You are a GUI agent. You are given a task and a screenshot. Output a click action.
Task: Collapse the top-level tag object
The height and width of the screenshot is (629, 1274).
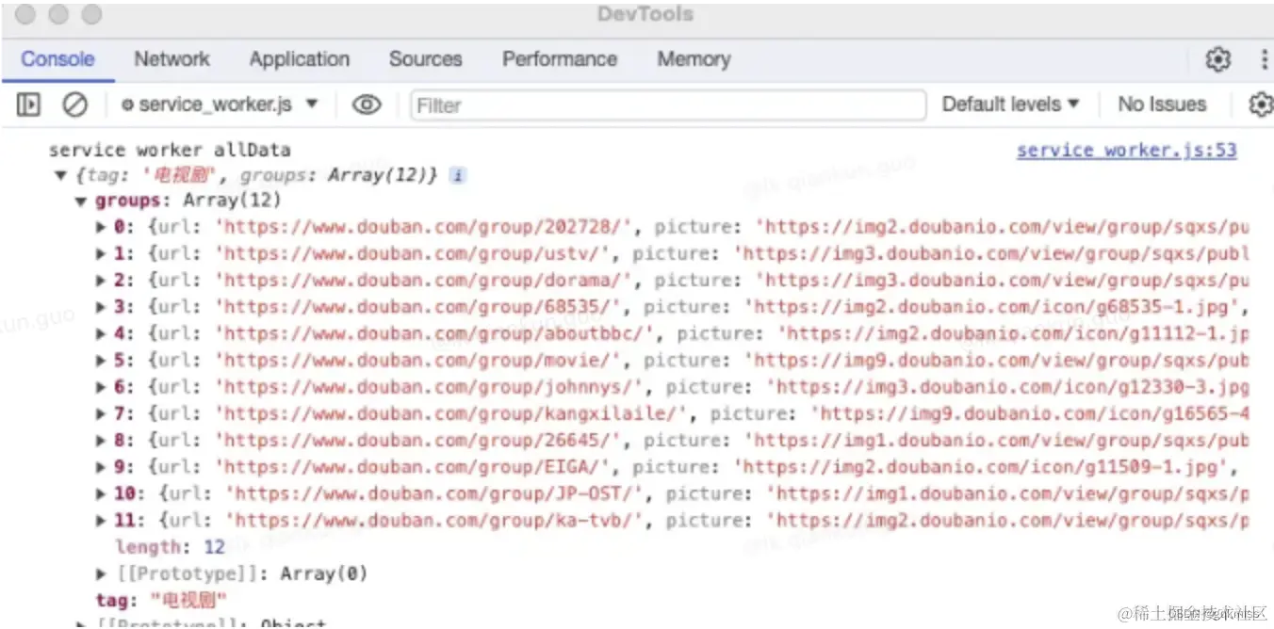(60, 175)
